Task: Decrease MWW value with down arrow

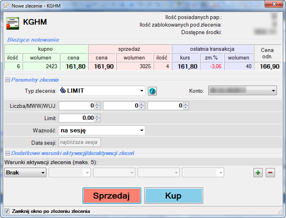Action: 142,108
